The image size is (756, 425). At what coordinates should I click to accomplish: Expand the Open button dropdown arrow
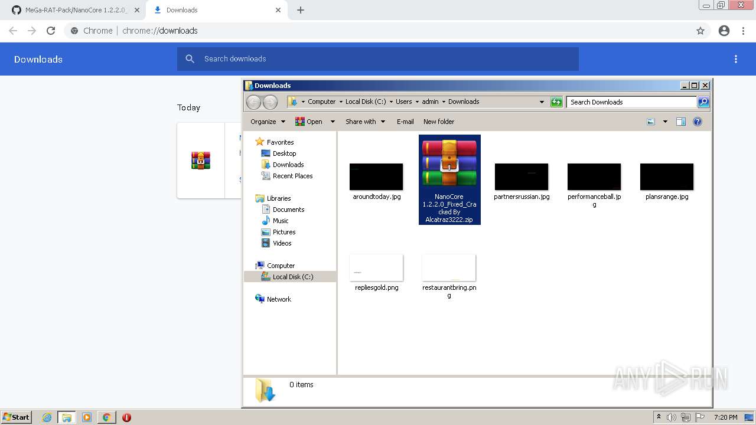(333, 122)
